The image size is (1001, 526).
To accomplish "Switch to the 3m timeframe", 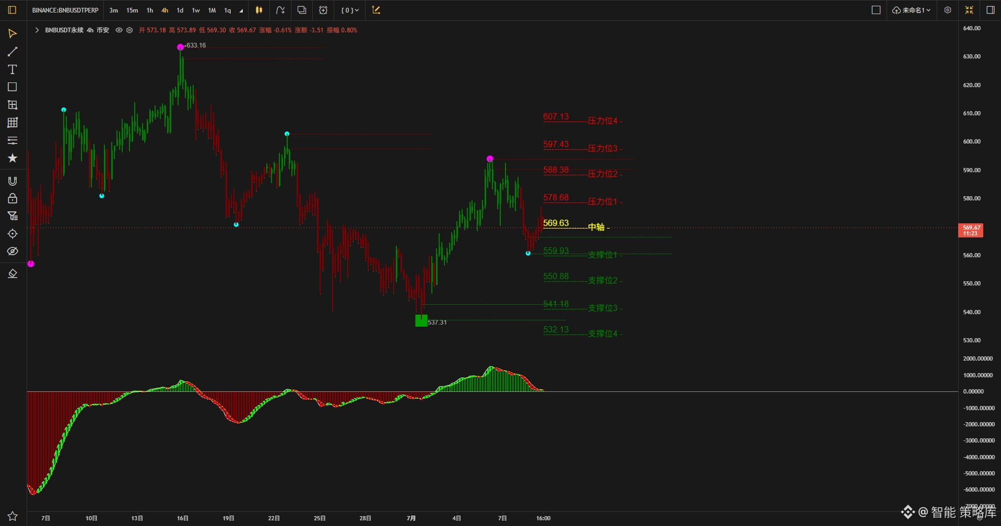I will [113, 10].
